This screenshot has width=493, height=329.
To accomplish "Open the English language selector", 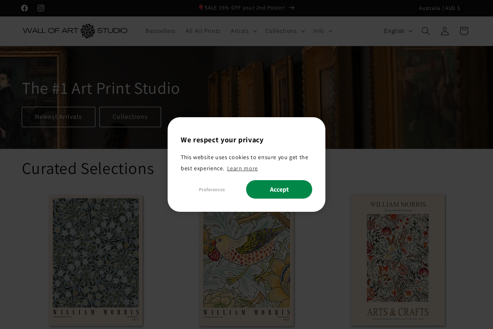I will click(397, 31).
